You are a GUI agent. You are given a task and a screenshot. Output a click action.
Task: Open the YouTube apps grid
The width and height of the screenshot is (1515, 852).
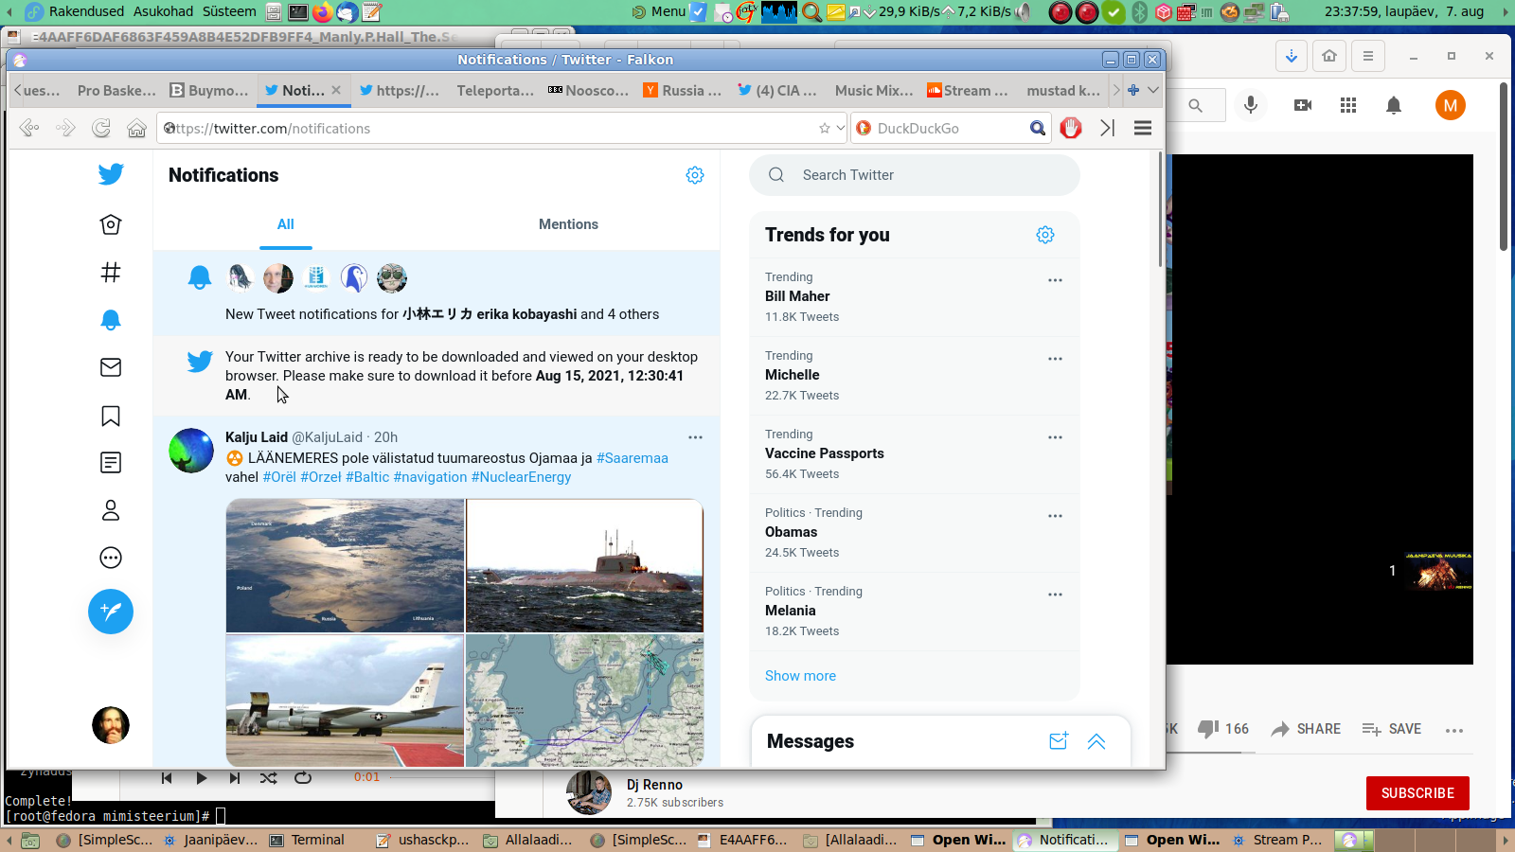click(x=1348, y=105)
